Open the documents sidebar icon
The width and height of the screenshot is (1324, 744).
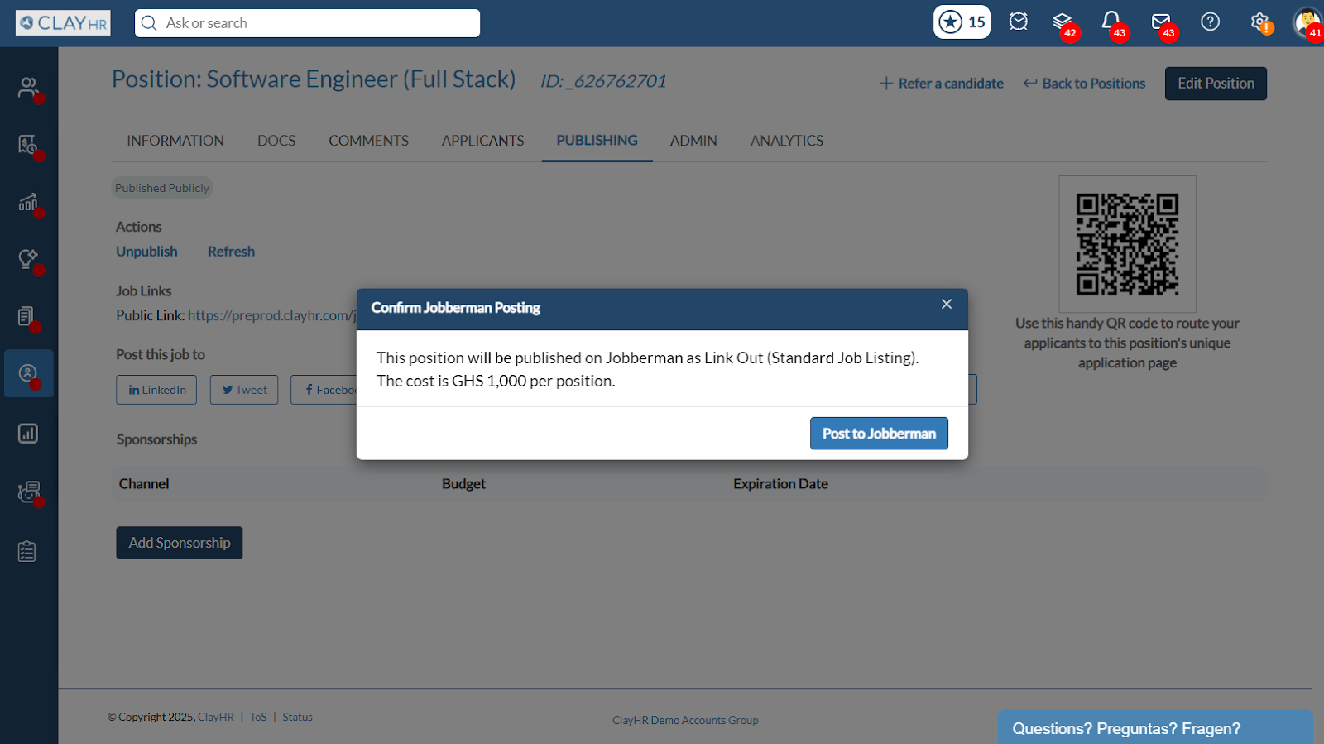[x=28, y=316]
